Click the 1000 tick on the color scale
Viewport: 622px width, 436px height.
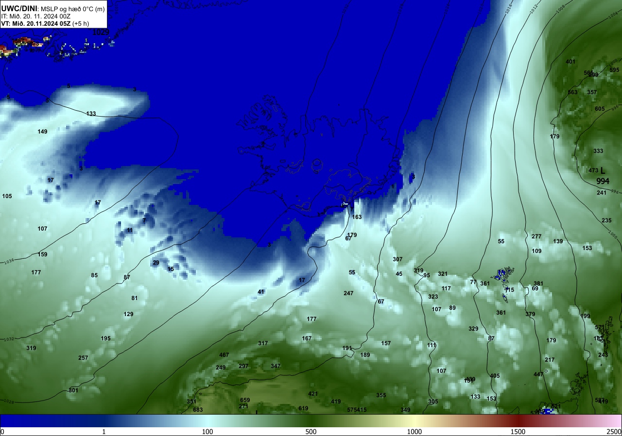click(415, 432)
